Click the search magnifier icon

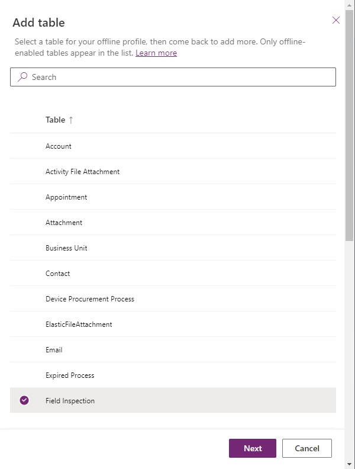22,77
